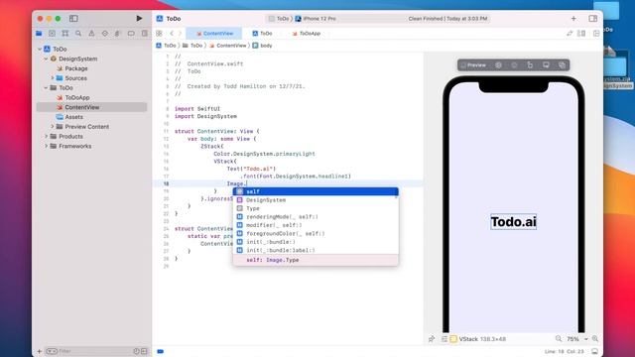Open the Report navigator icon

[145, 33]
